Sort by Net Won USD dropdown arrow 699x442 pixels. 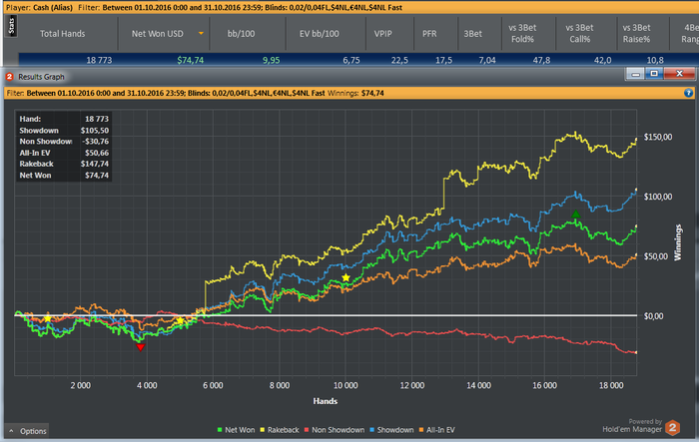click(x=201, y=33)
